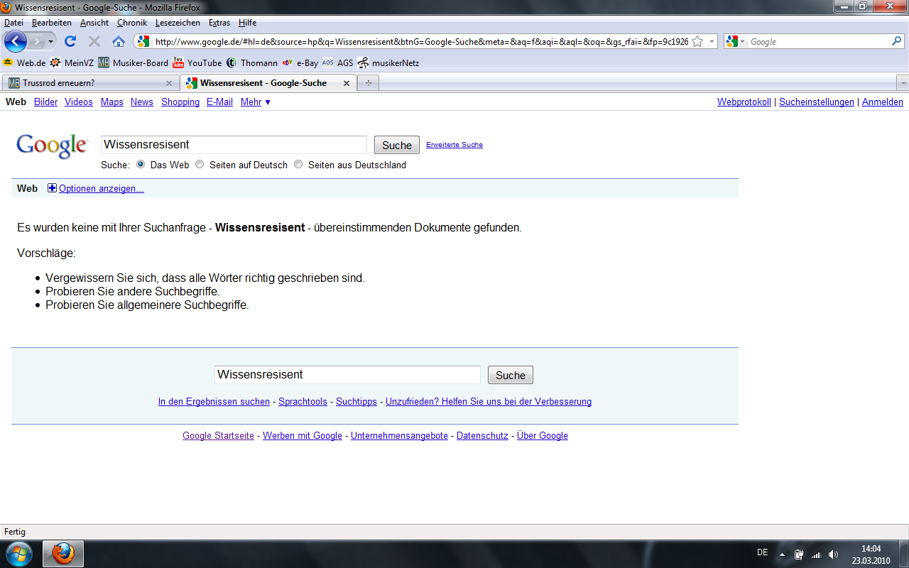
Task: Select the Seiten aus Deutschland radio button
Action: tap(298, 164)
